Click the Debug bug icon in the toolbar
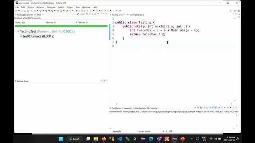The width and height of the screenshot is (255, 143). [35, 11]
